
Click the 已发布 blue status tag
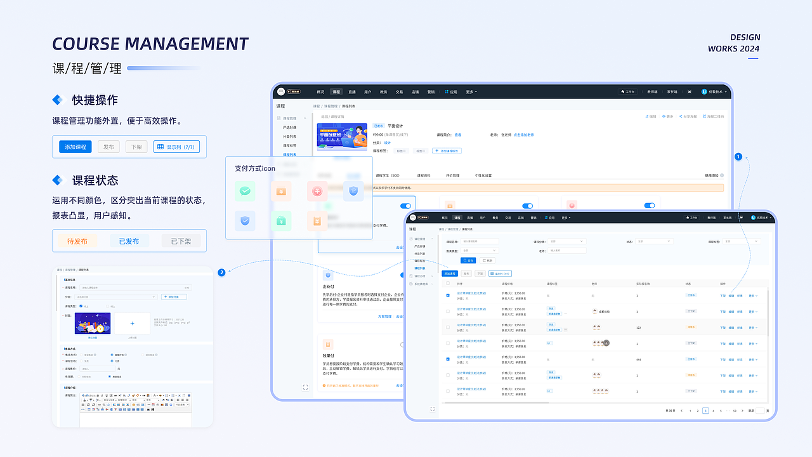[129, 241]
